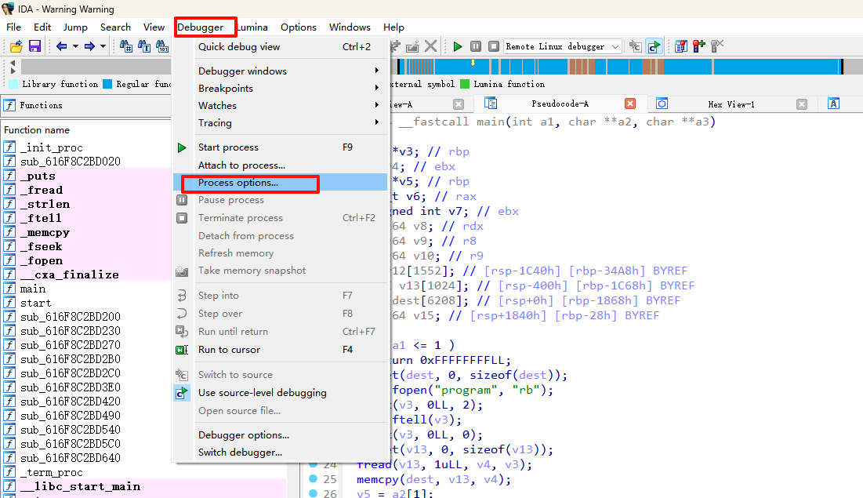
Task: Open the Help menu
Action: pos(393,27)
